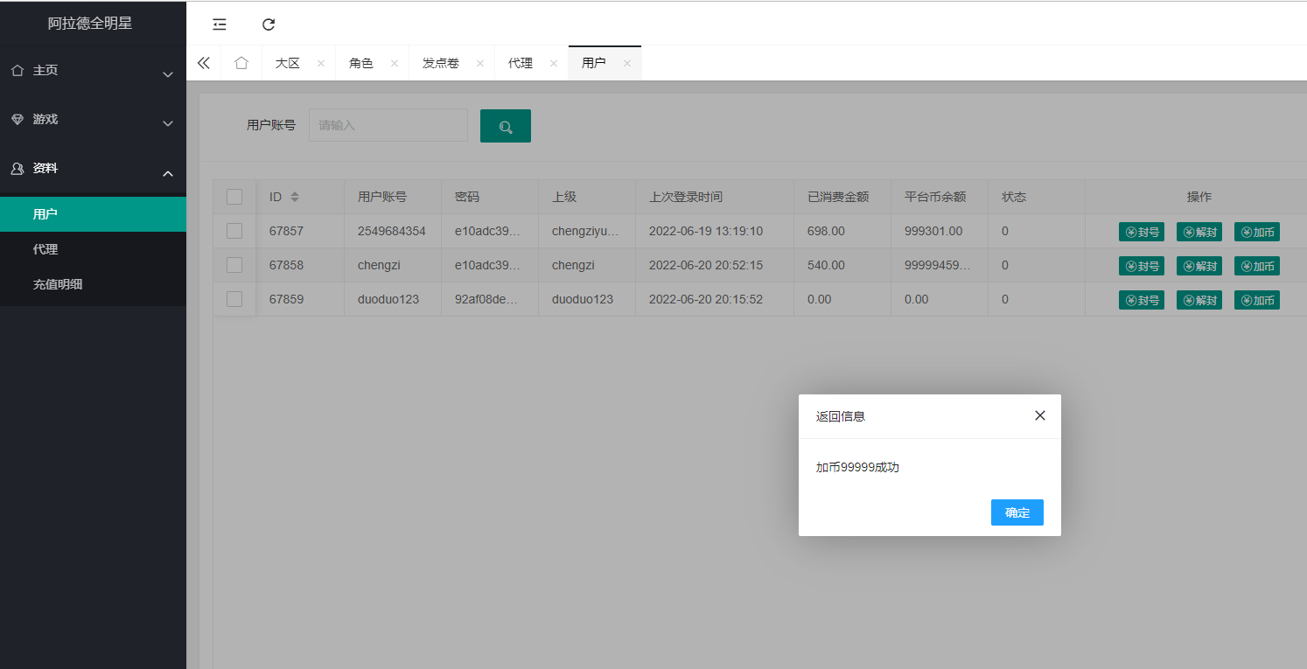Click 确定 button in the dialog
The width and height of the screenshot is (1307, 669).
click(1017, 512)
